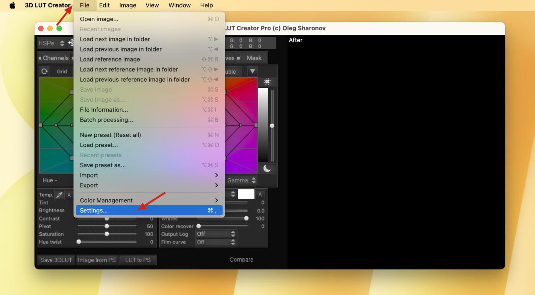Expand the Import submenu
This screenshot has width=535, height=295.
[x=149, y=175]
